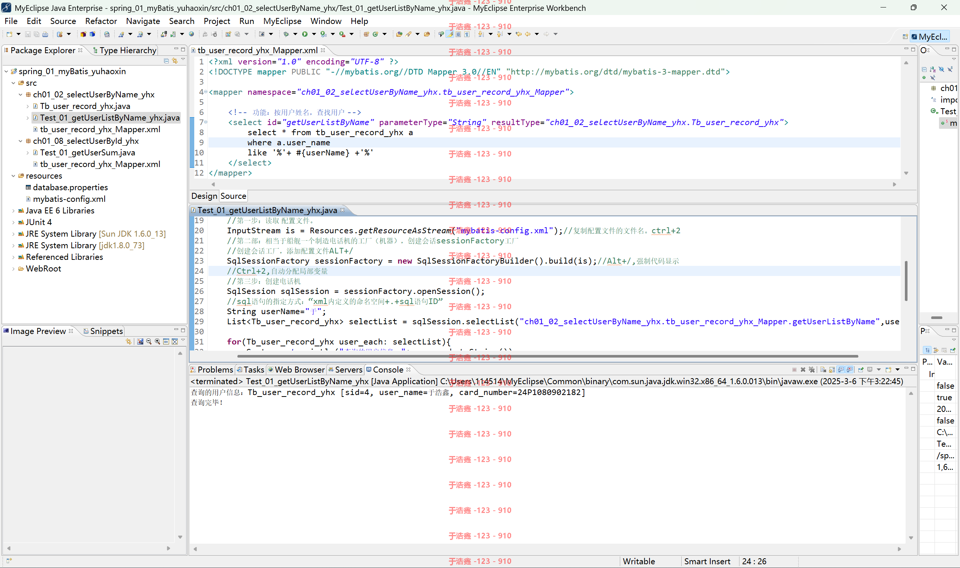The width and height of the screenshot is (960, 568).
Task: Expand Java EE 6 Libraries node
Action: pos(13,210)
